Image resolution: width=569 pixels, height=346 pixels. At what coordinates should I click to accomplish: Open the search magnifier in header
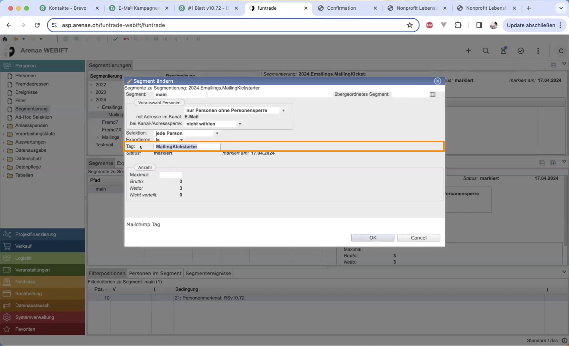coord(486,51)
